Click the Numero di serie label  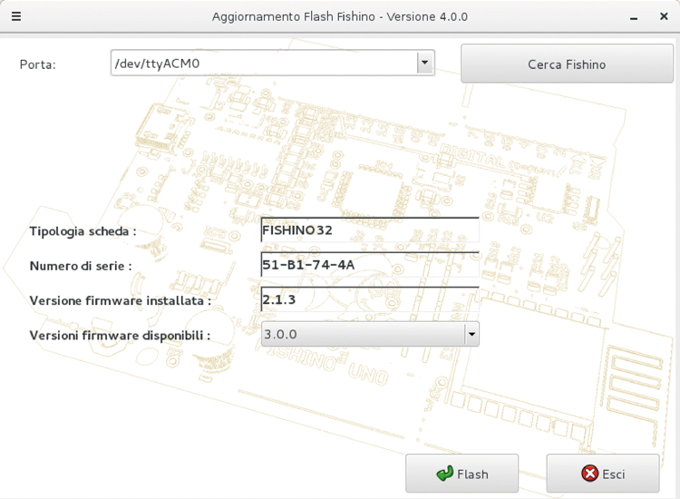click(x=81, y=266)
